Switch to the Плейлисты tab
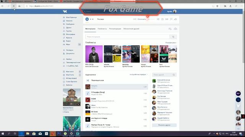 click(x=102, y=29)
